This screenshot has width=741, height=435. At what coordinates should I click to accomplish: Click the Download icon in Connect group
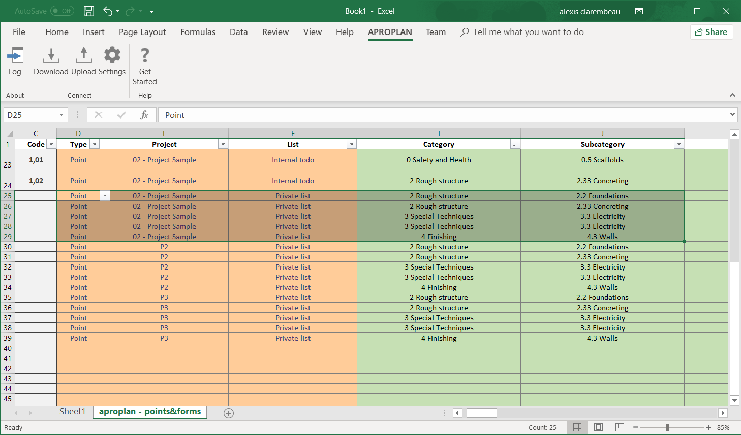click(x=51, y=61)
